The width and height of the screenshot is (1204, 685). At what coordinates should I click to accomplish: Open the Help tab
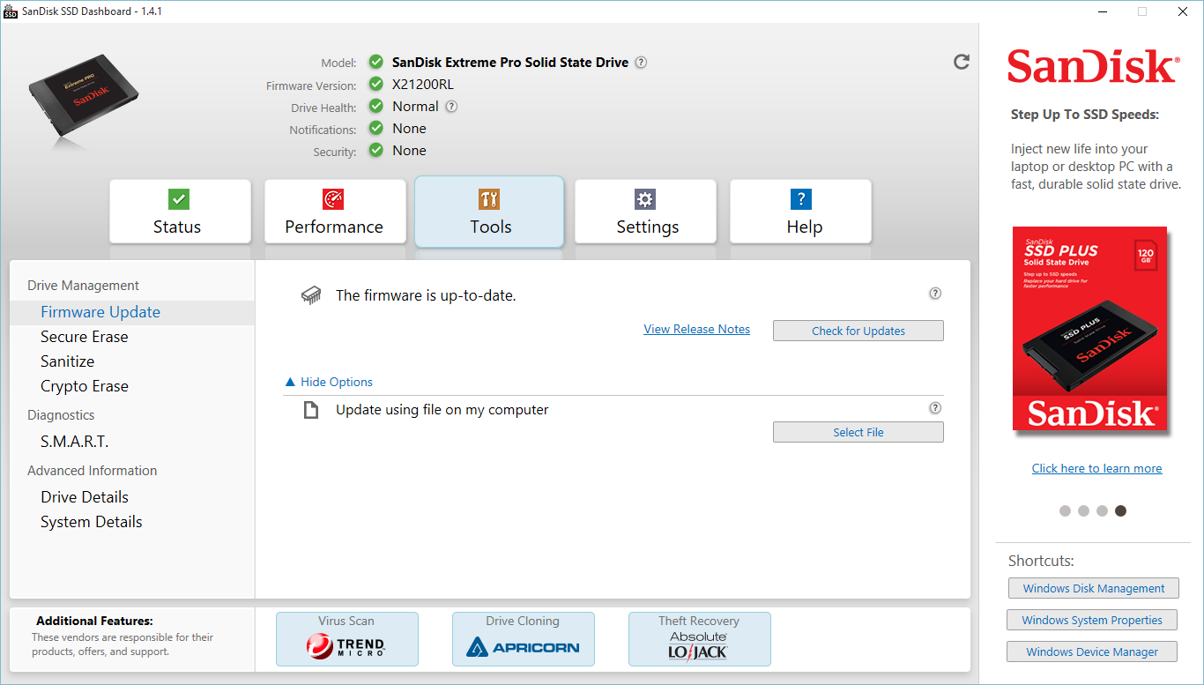(800, 212)
